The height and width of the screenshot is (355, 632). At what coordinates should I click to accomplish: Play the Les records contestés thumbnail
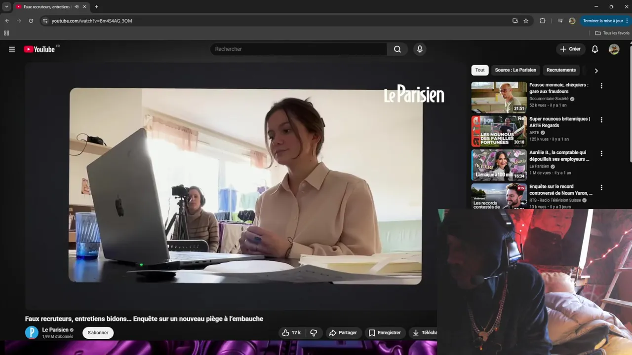(x=499, y=196)
